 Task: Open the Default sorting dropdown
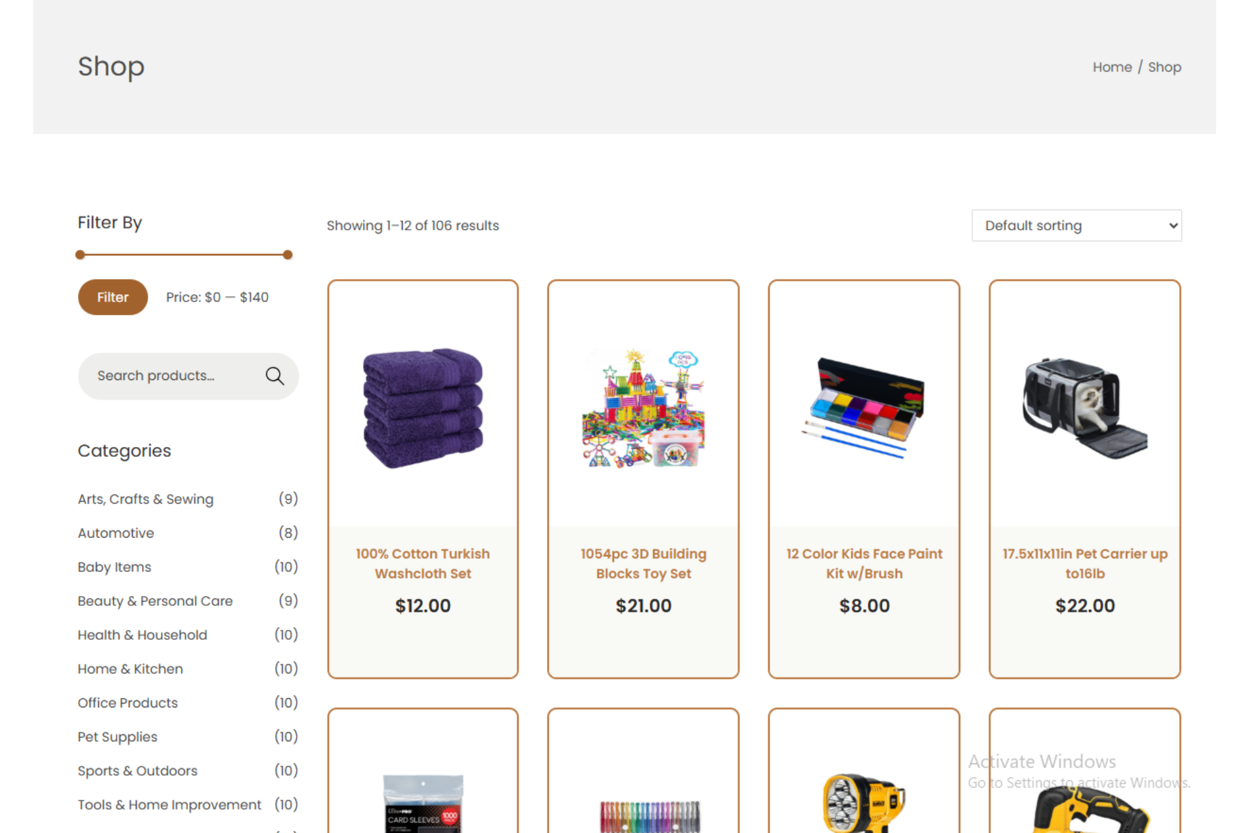tap(1076, 225)
